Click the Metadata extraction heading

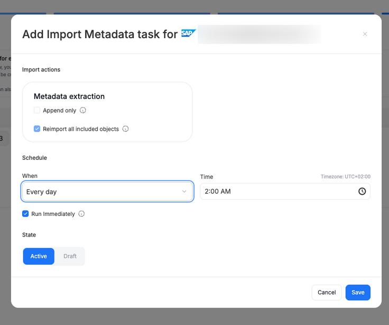(69, 96)
